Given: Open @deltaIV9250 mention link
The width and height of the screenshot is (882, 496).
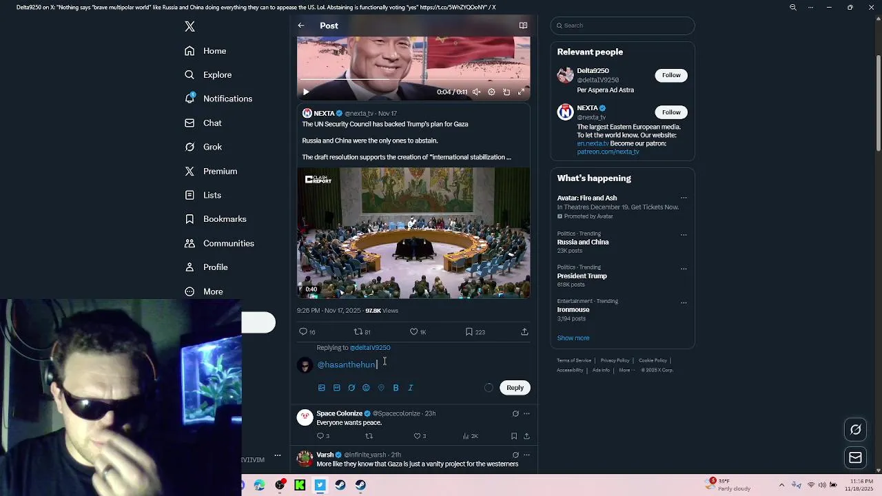Looking at the screenshot, I should pos(370,348).
